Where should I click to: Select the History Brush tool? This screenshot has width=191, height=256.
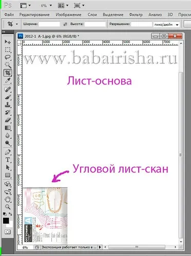[x=8, y=112]
